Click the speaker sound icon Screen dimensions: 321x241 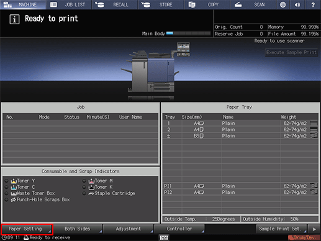297,4
